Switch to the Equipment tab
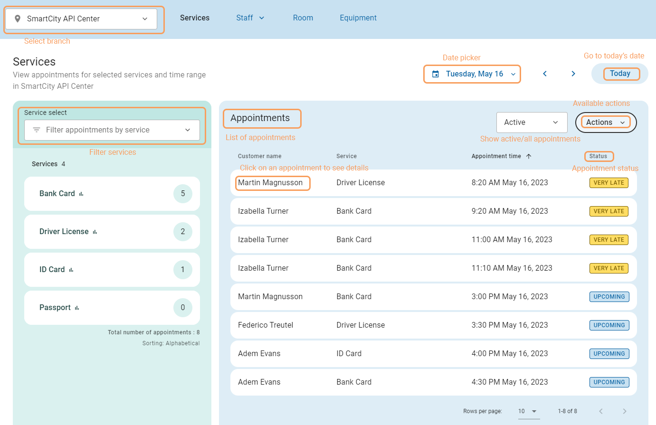 click(x=358, y=18)
